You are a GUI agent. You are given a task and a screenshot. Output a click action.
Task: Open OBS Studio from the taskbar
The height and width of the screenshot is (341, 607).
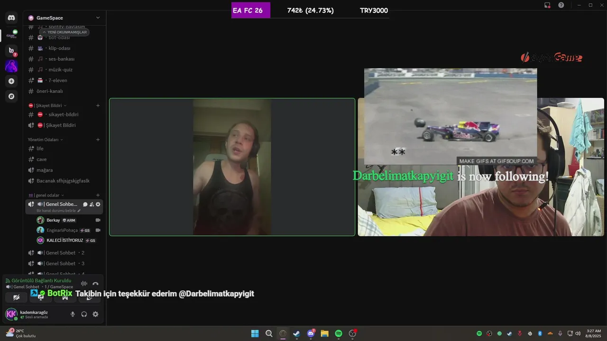tap(352, 333)
